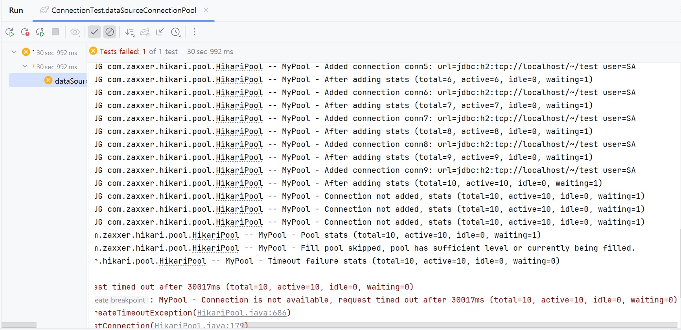This screenshot has height=330, width=681.
Task: Click the Create breakpoint link
Action: pos(120,300)
